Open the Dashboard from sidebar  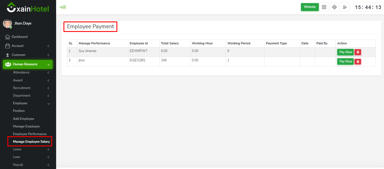[x=20, y=37]
